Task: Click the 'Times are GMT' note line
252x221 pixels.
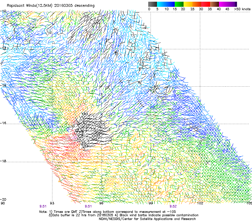Action: (108, 212)
